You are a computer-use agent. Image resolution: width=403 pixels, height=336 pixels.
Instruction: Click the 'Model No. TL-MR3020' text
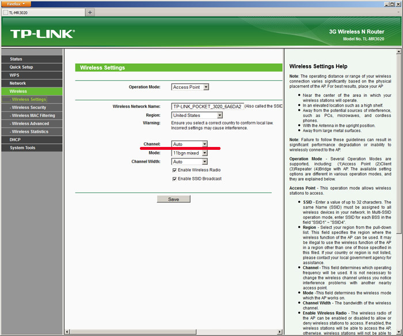(363, 39)
